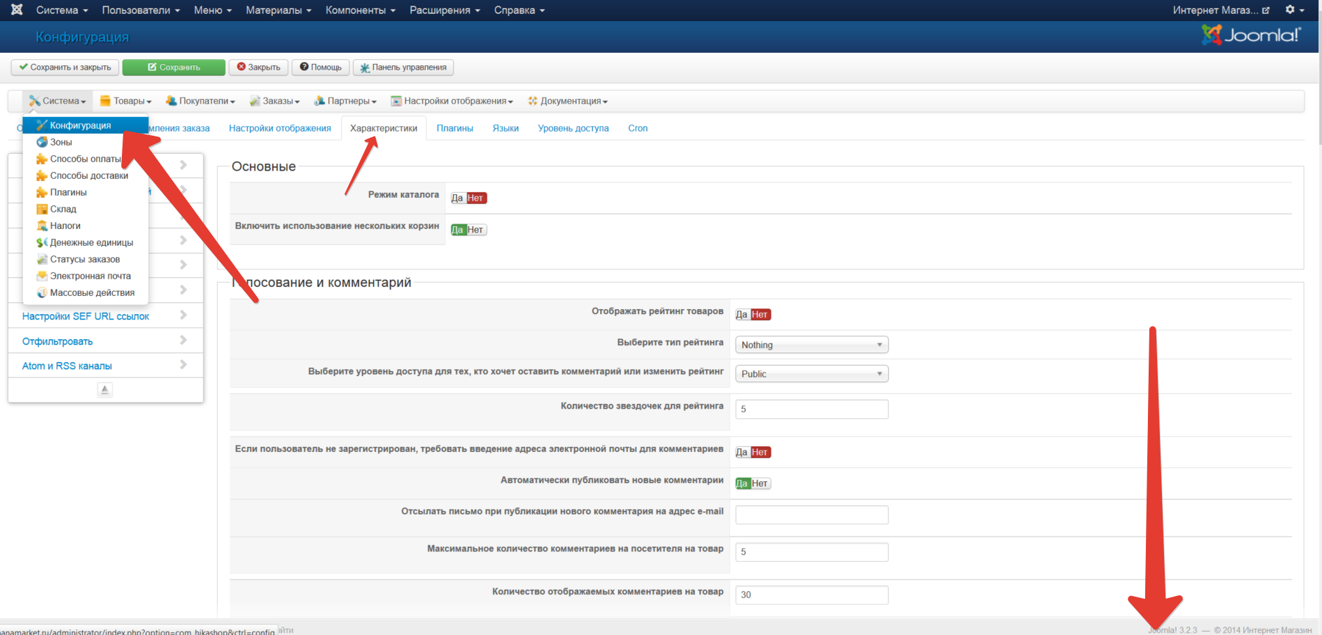Open the gear settings menu in the top bar
This screenshot has width=1322, height=635.
(1295, 10)
